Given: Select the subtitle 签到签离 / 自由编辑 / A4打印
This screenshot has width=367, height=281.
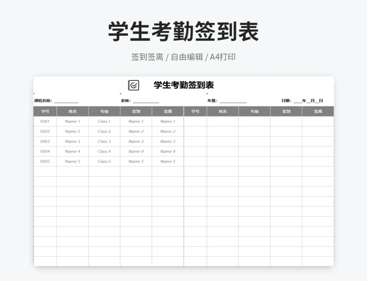Looking at the screenshot, I should tap(183, 57).
